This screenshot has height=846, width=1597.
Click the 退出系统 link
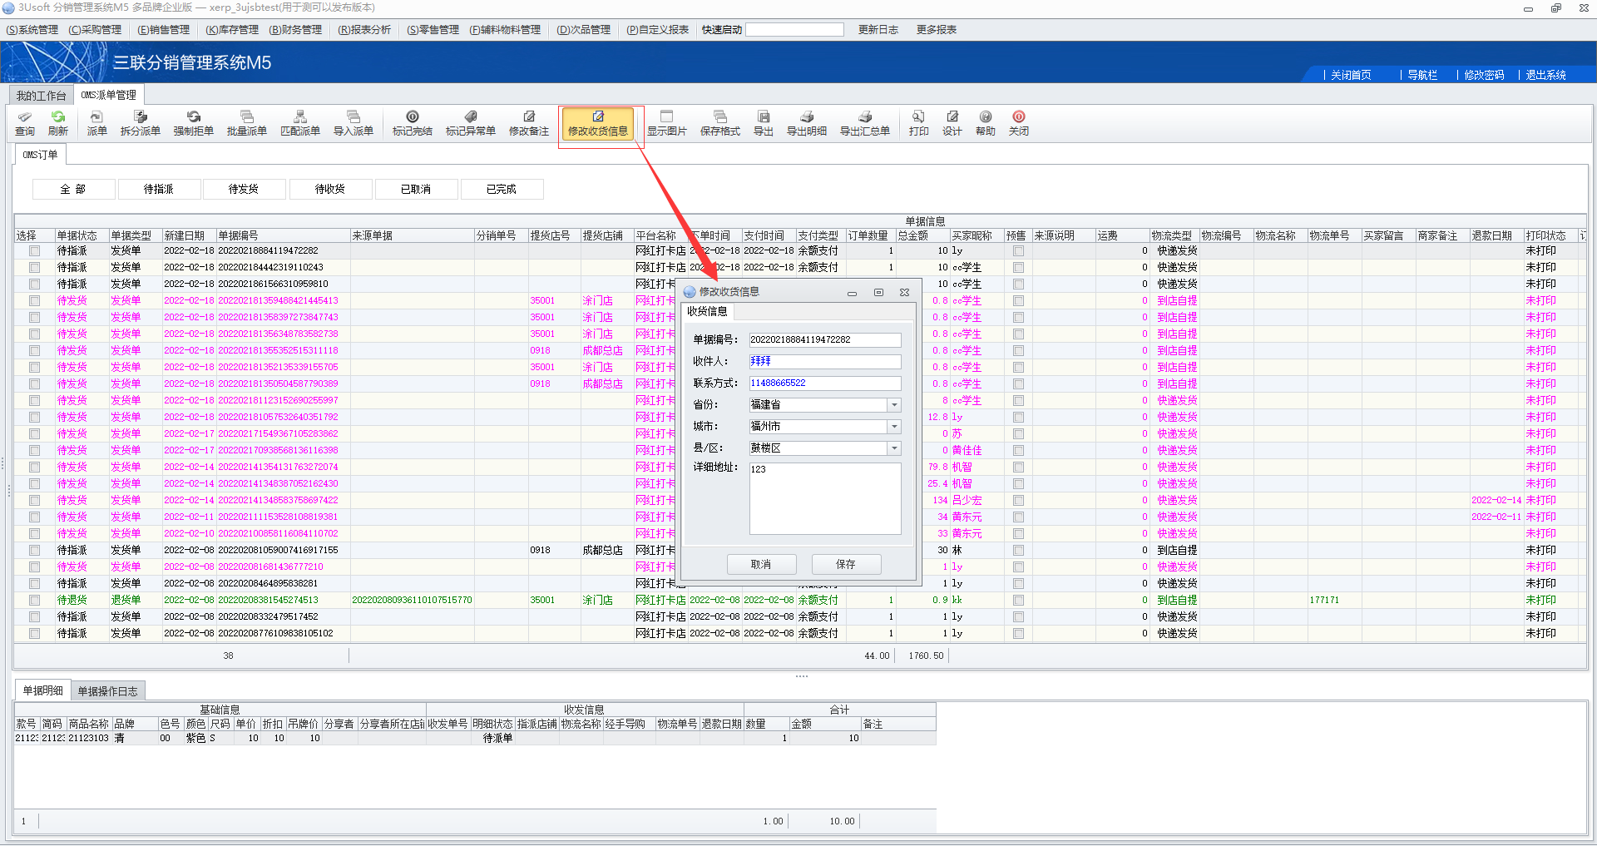click(x=1545, y=75)
